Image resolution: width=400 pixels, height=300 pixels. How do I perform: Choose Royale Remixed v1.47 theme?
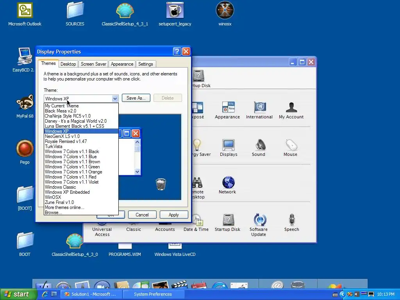pyautogui.click(x=81, y=141)
